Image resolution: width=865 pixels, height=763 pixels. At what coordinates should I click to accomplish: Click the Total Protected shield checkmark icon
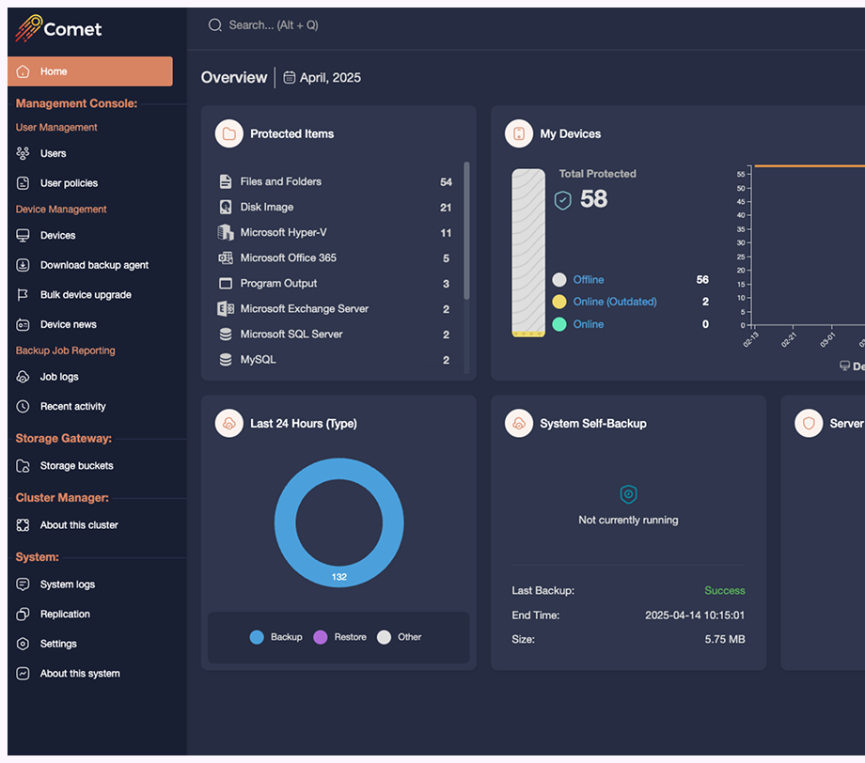pos(562,200)
